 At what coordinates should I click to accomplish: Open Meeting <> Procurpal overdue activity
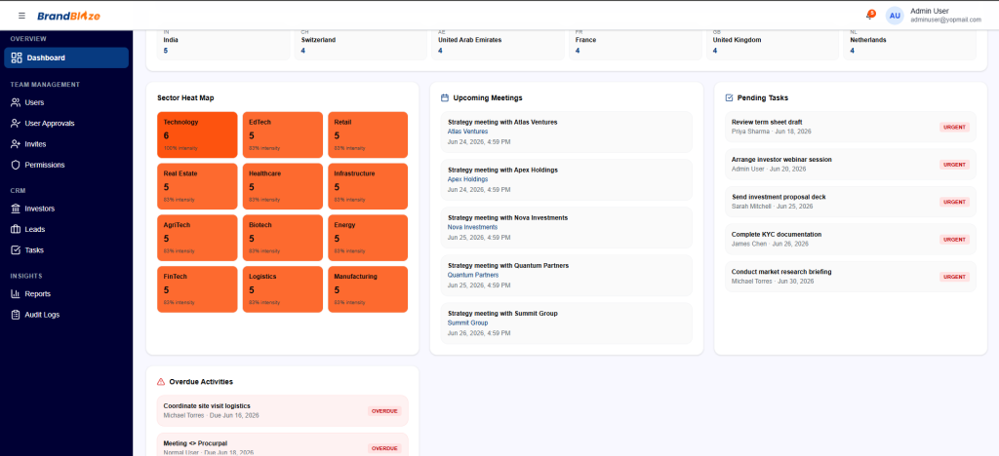click(282, 444)
